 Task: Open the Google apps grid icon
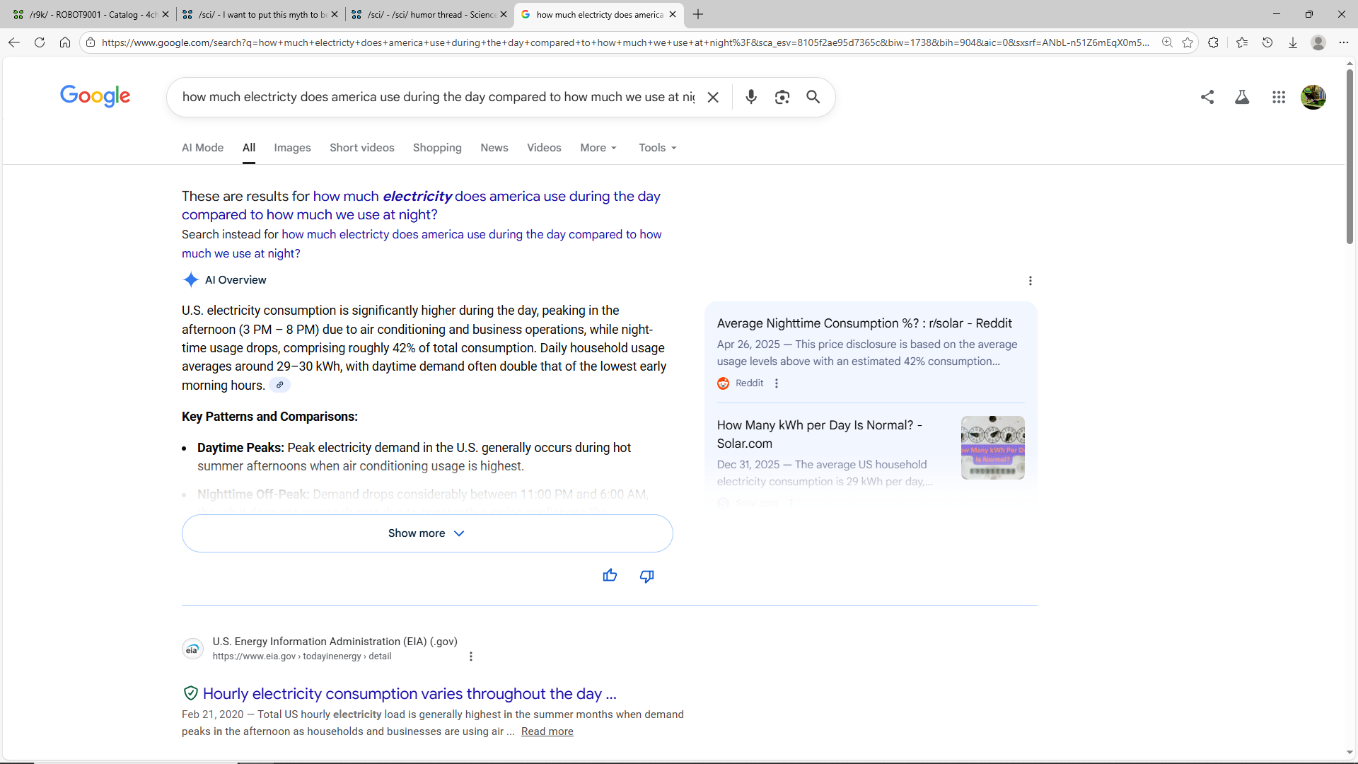[1278, 97]
